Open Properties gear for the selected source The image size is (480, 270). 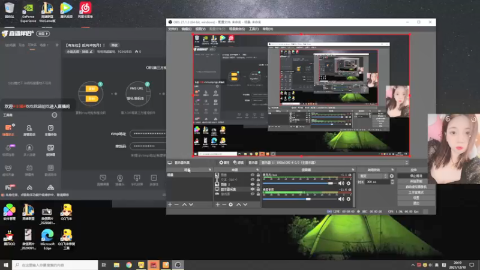(x=224, y=163)
